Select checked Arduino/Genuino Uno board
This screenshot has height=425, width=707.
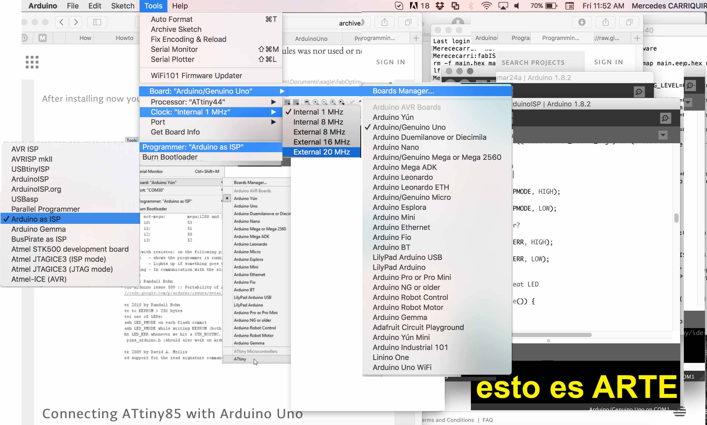(x=437, y=127)
